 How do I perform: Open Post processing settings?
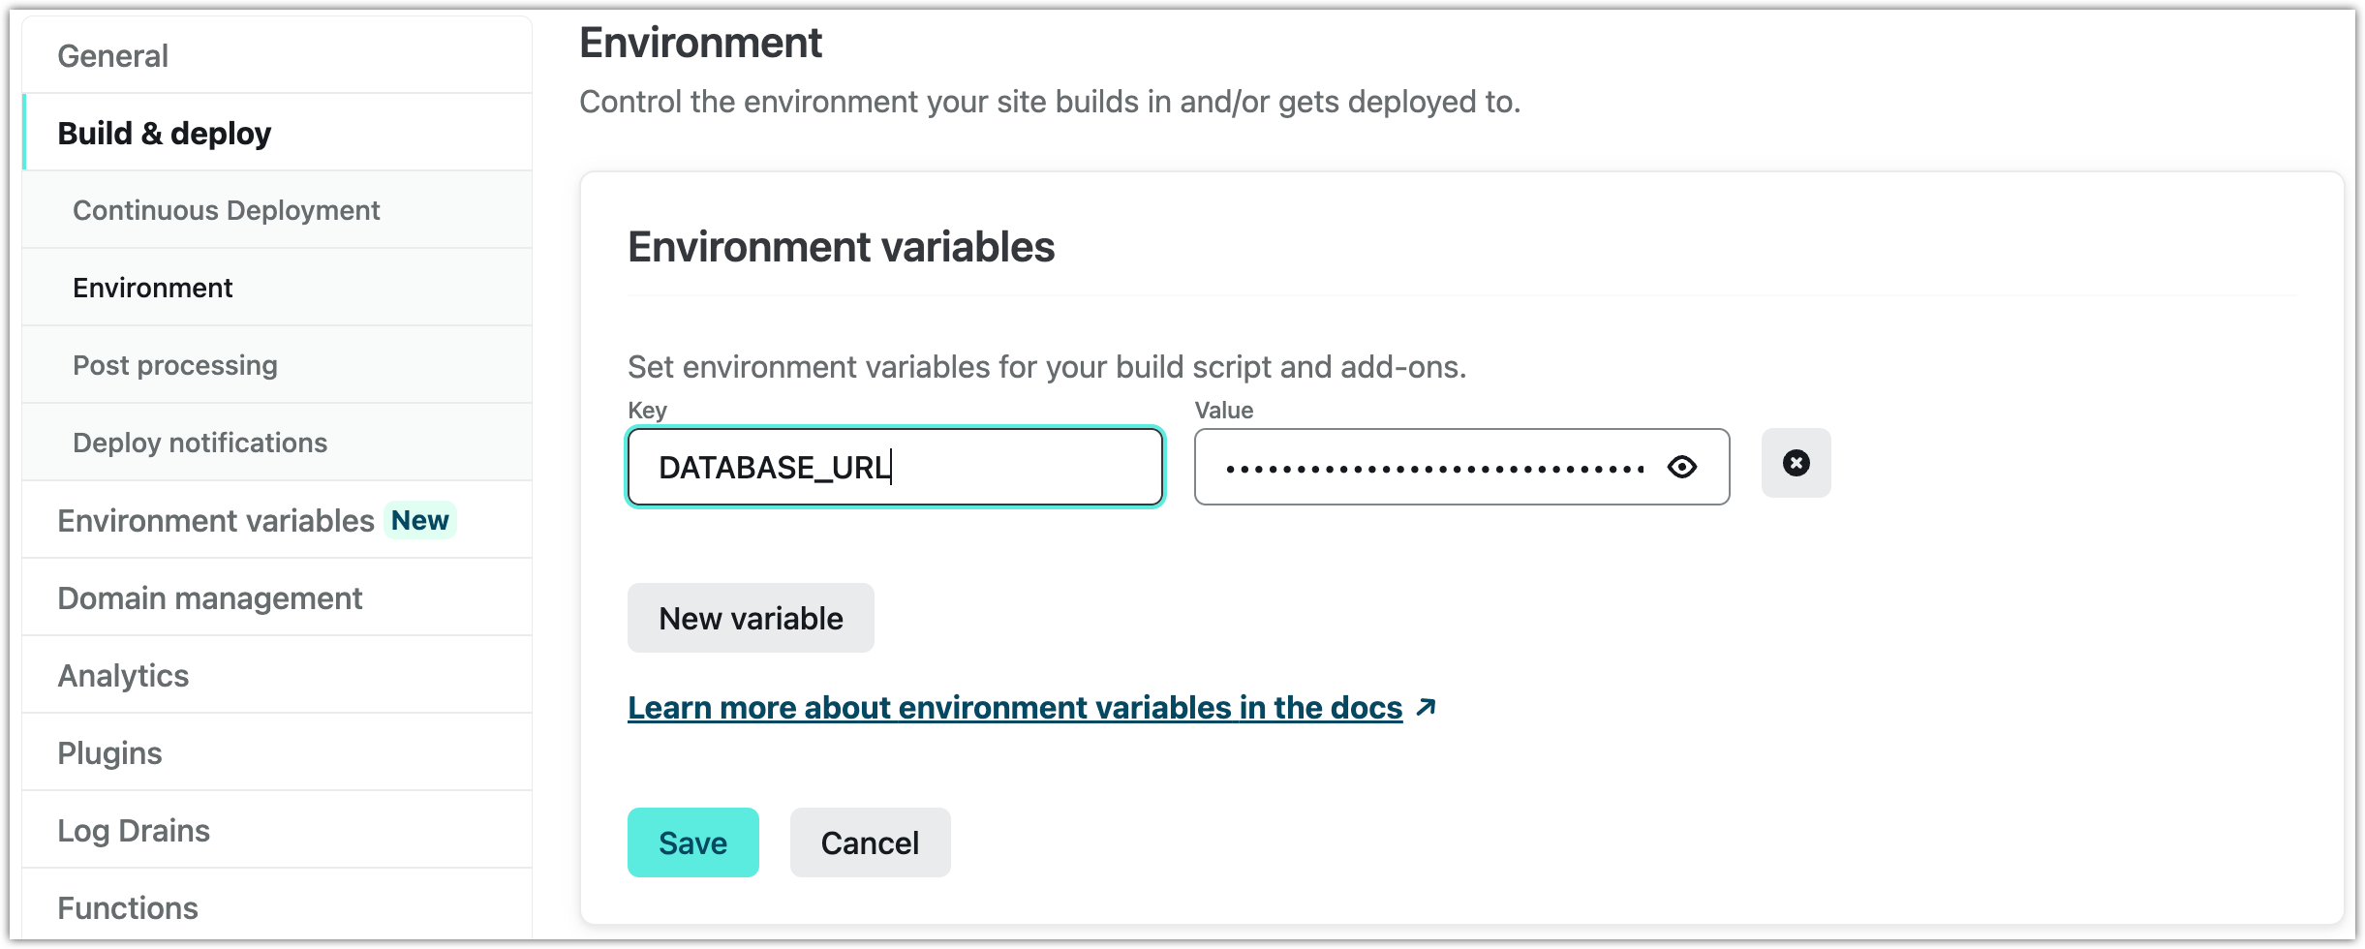175,364
